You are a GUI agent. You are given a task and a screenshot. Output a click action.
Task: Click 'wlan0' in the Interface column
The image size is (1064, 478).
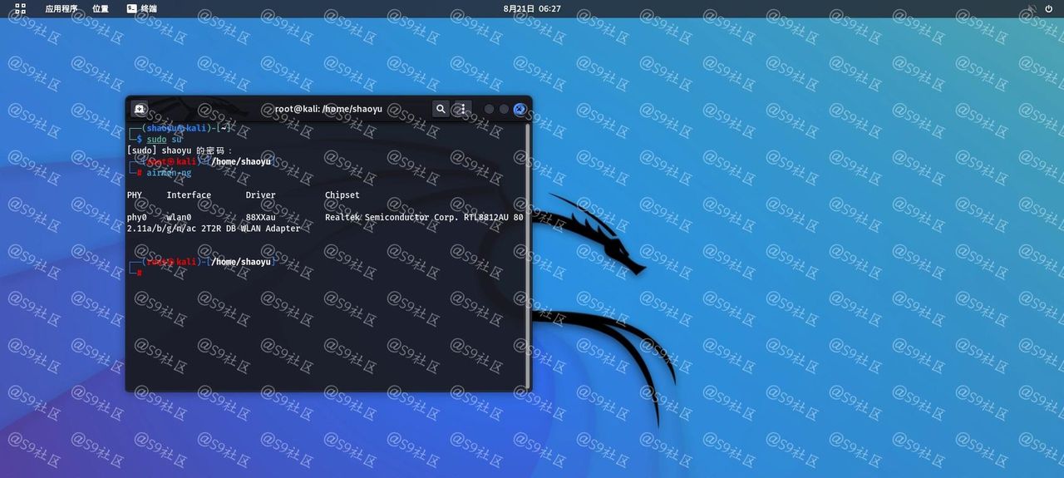(179, 217)
